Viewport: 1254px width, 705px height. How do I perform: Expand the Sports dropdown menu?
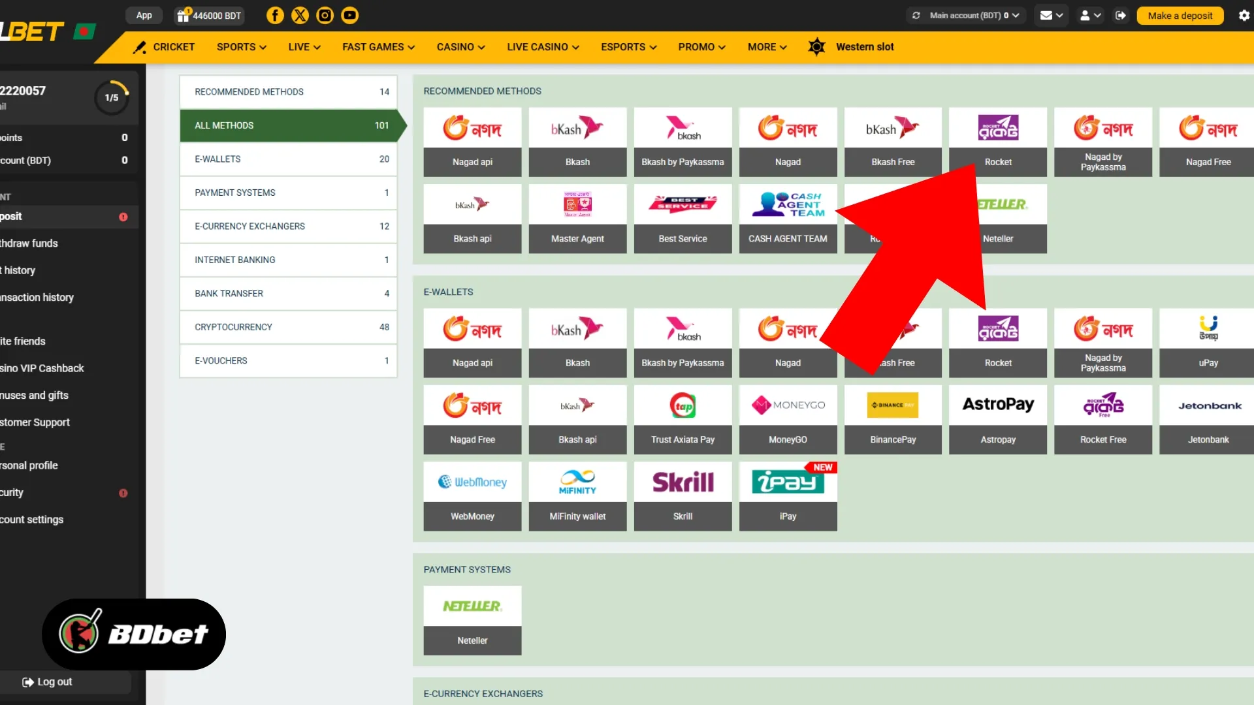pyautogui.click(x=242, y=47)
